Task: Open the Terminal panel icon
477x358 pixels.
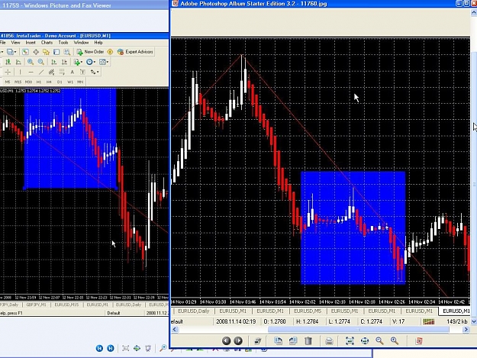Action: pyautogui.click(x=56, y=52)
